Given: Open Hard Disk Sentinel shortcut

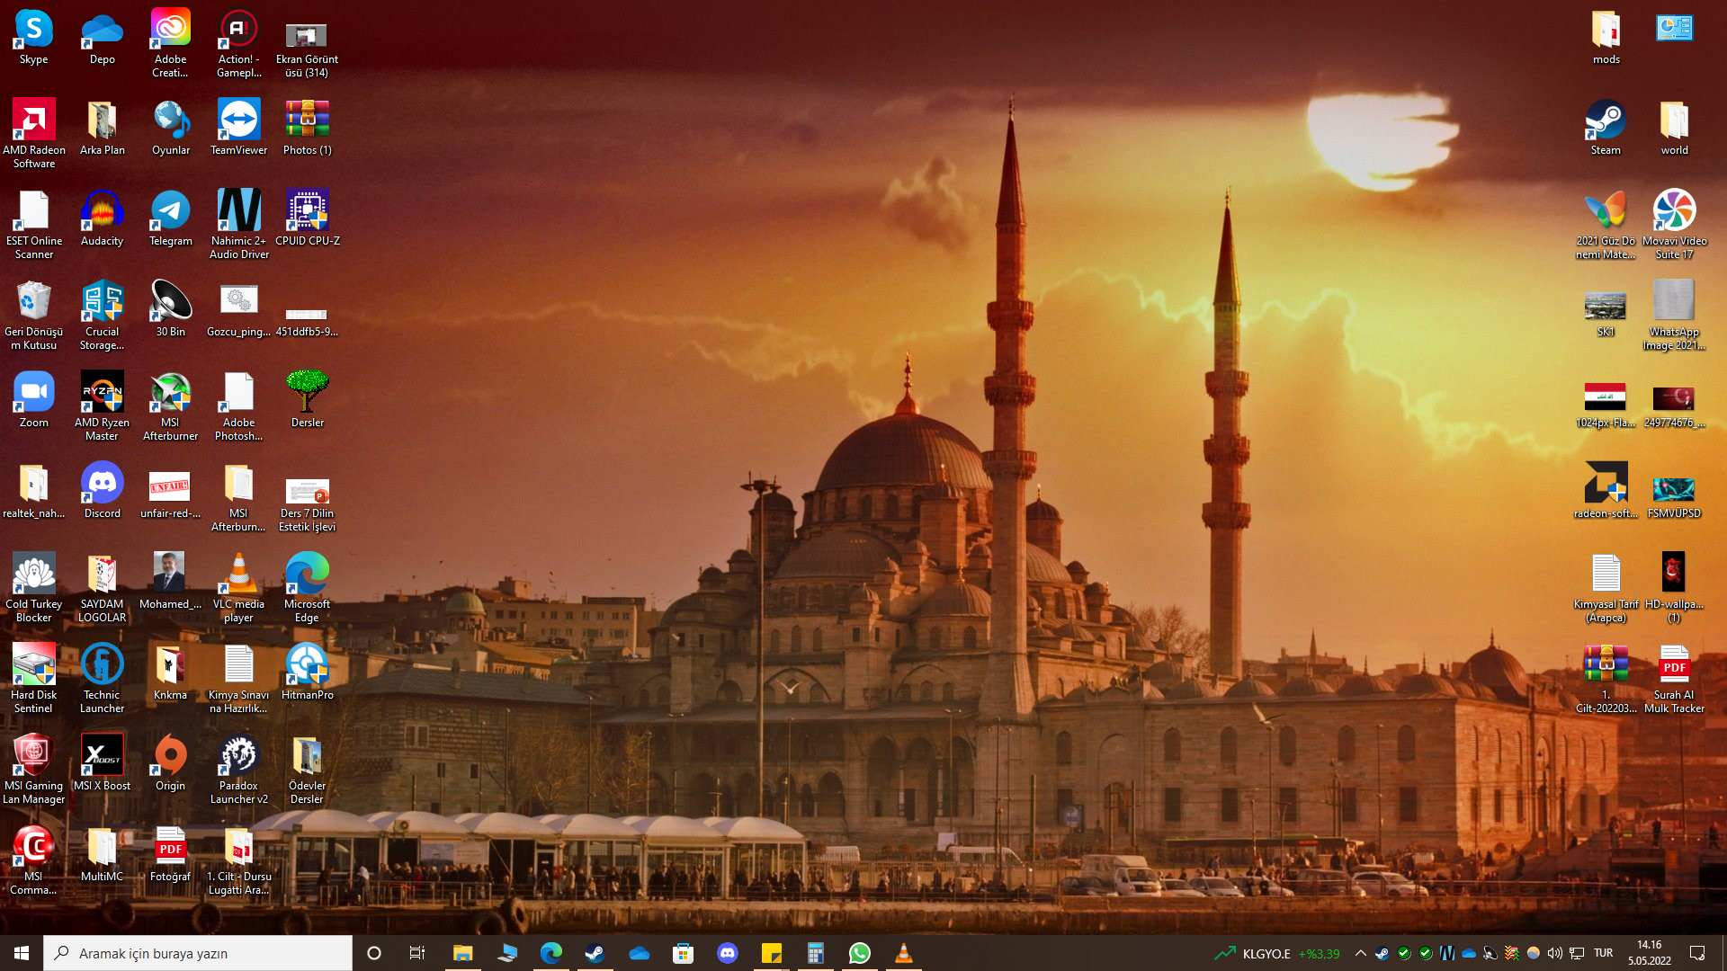Looking at the screenshot, I should [33, 679].
